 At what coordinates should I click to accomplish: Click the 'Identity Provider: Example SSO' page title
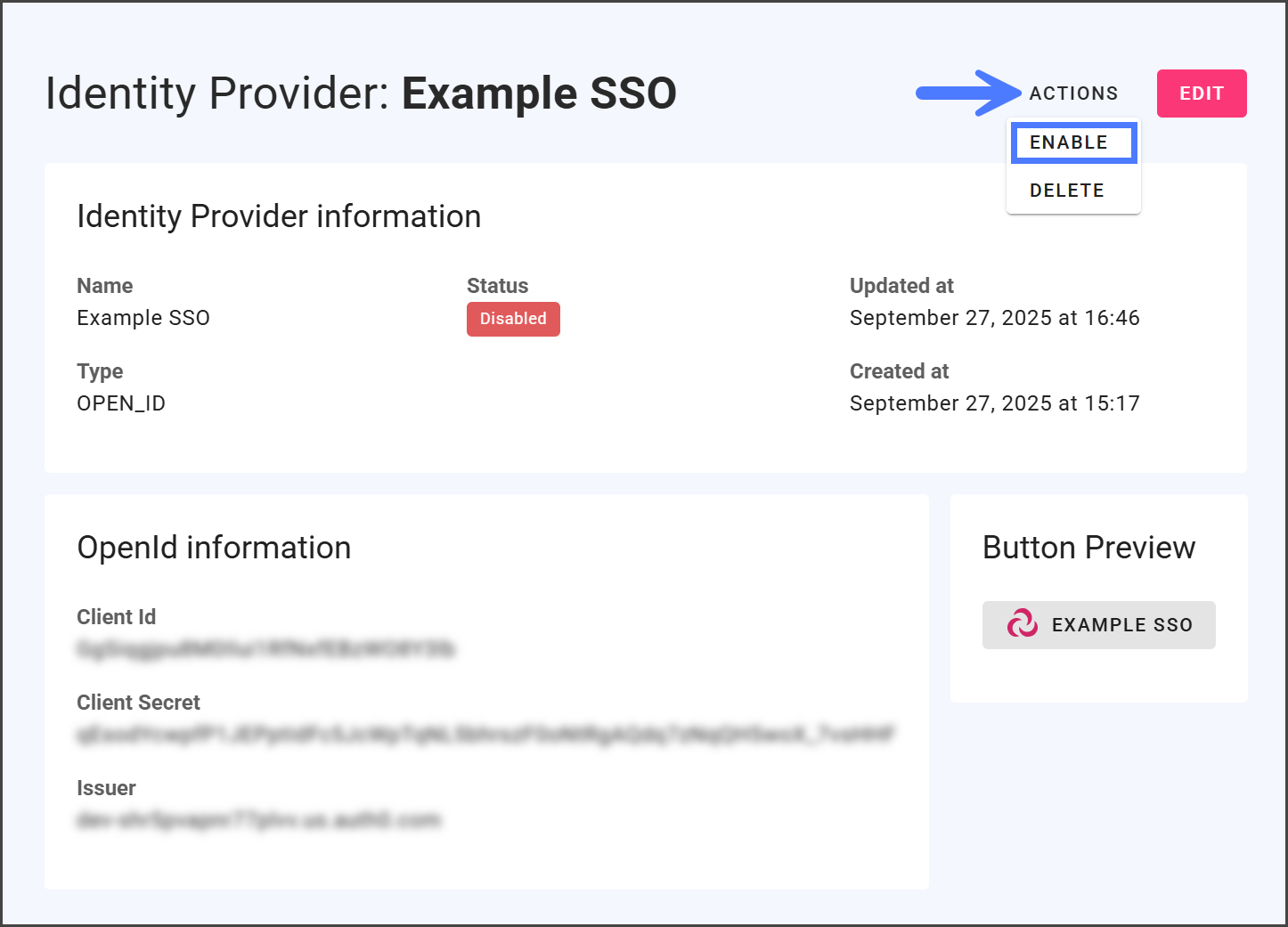click(361, 94)
